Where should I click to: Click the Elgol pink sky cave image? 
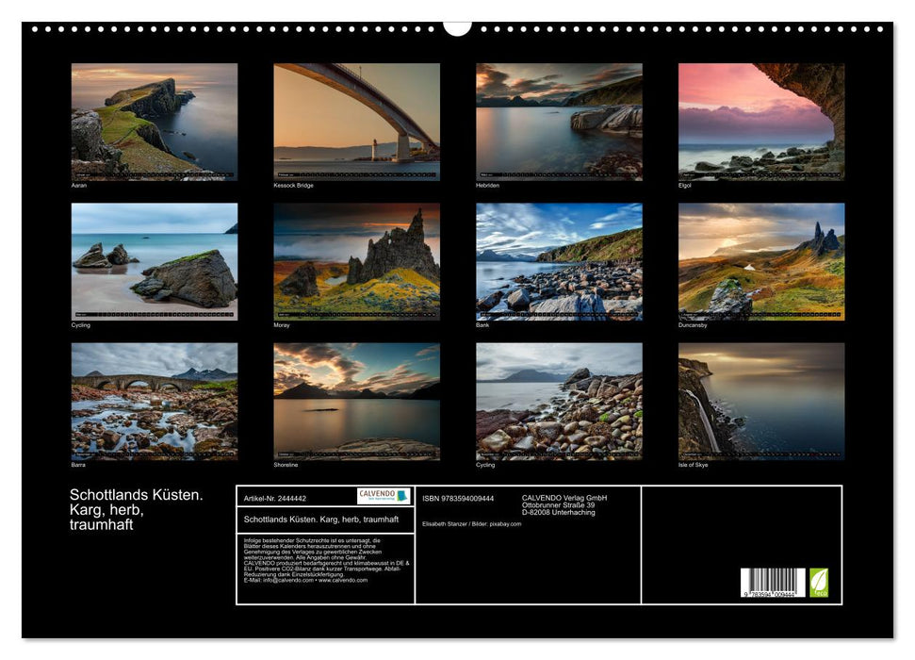[x=761, y=122]
